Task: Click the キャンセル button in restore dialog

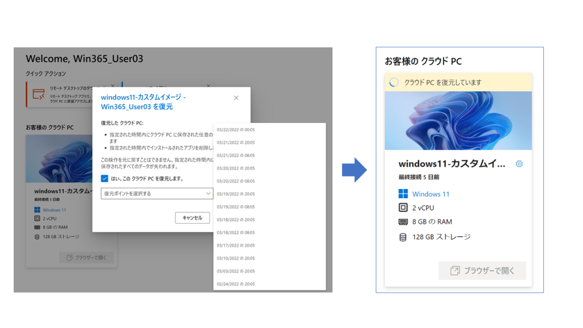Action: (x=192, y=218)
